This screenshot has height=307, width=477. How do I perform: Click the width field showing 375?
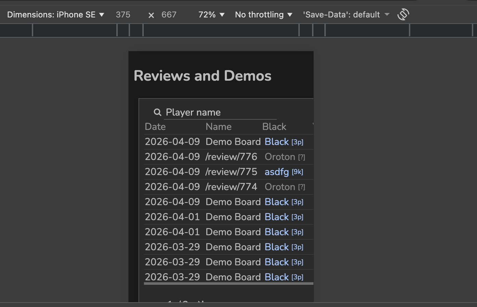click(x=123, y=15)
